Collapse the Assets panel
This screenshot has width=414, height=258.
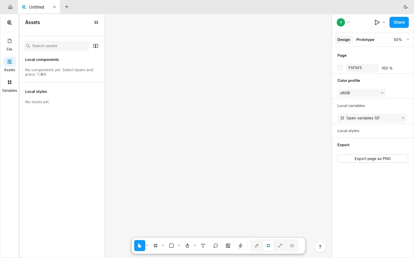96,22
